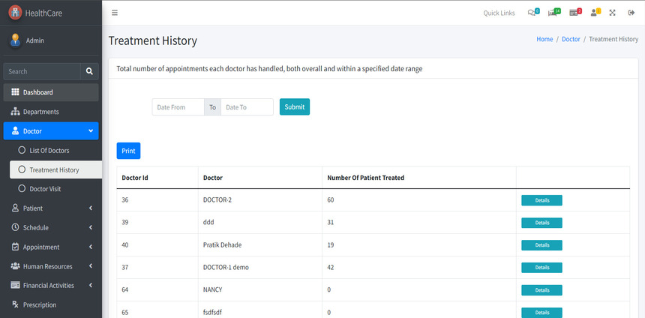
Task: Toggle fullscreen mode with the expand icon
Action: tap(613, 13)
